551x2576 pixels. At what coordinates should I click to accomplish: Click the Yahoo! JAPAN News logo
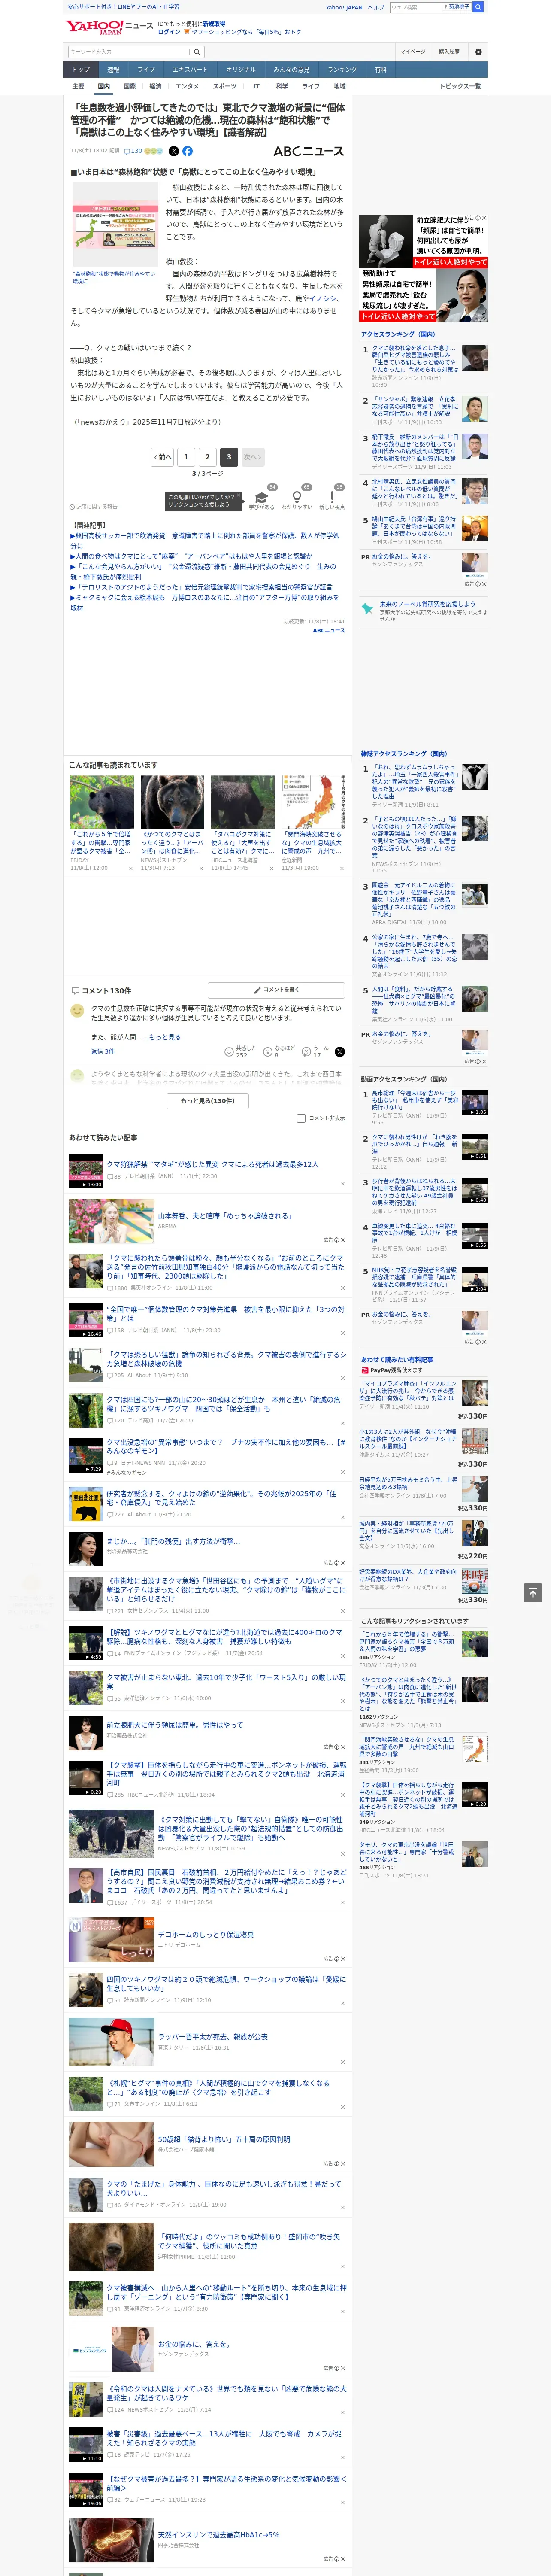click(x=109, y=27)
